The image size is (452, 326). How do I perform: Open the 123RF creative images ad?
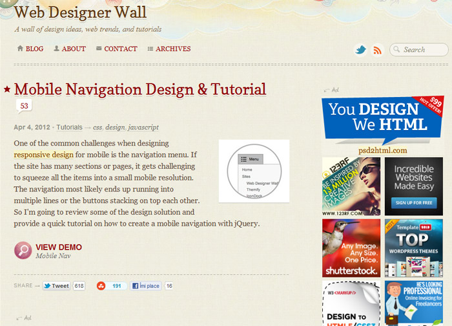point(351,186)
